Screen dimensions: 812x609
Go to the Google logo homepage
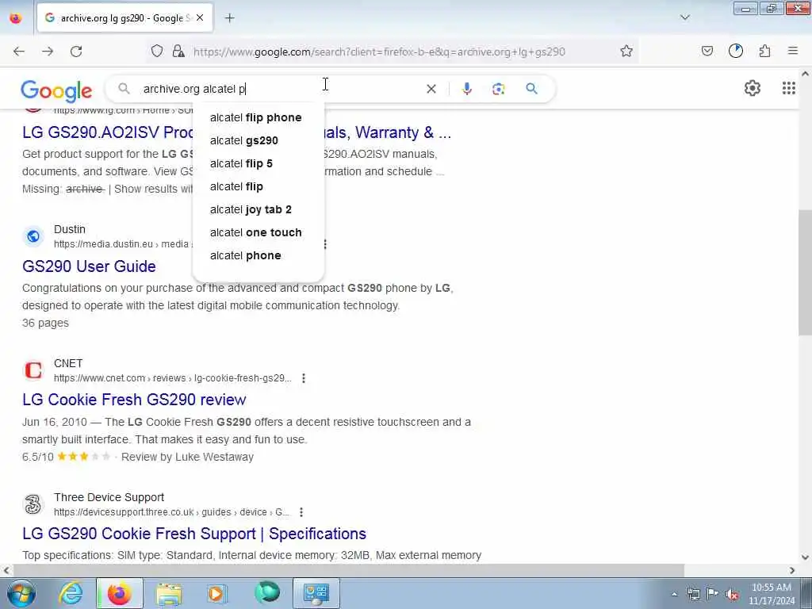point(56,90)
